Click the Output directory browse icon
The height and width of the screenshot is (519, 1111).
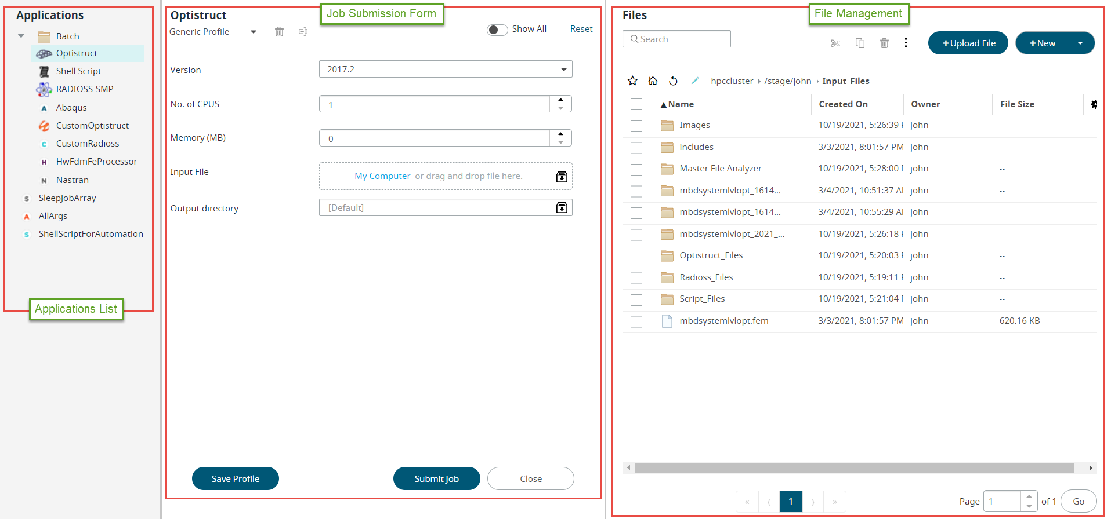(x=562, y=207)
